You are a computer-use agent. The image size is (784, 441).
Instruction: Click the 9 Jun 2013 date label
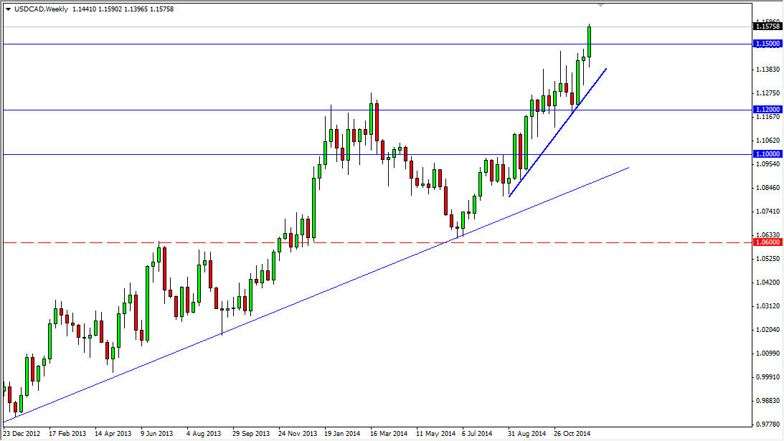click(x=158, y=434)
